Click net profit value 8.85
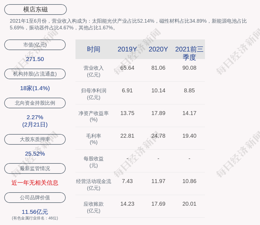260x225 pixels. [x=189, y=91]
